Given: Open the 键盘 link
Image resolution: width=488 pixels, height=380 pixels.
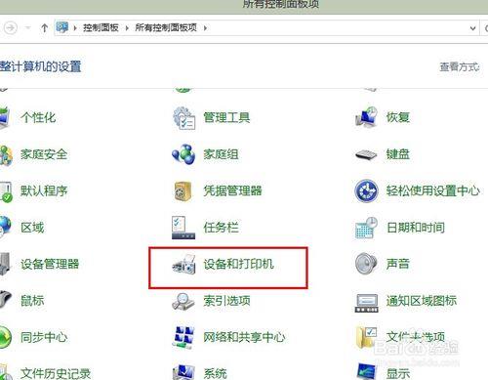Looking at the screenshot, I should tap(397, 154).
